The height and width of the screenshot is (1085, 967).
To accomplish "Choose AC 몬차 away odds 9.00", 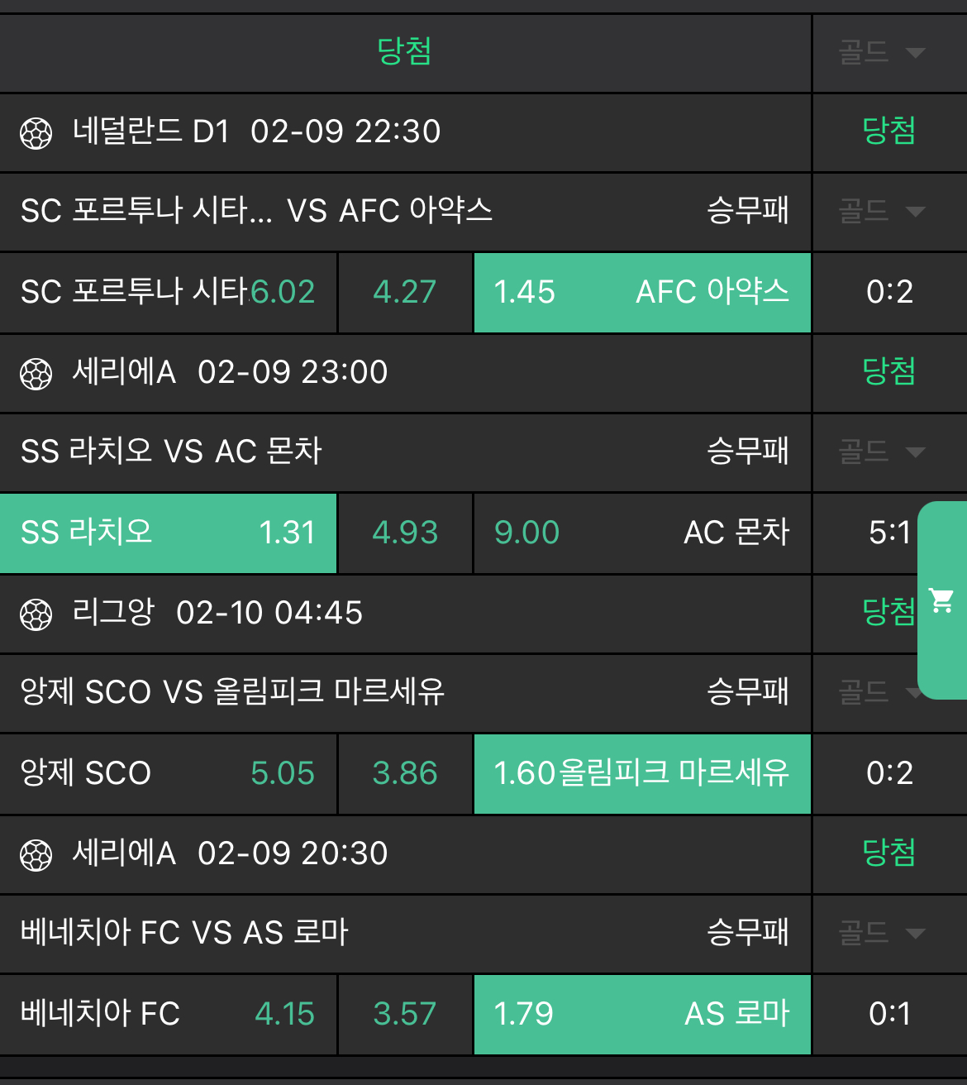I will (x=642, y=533).
